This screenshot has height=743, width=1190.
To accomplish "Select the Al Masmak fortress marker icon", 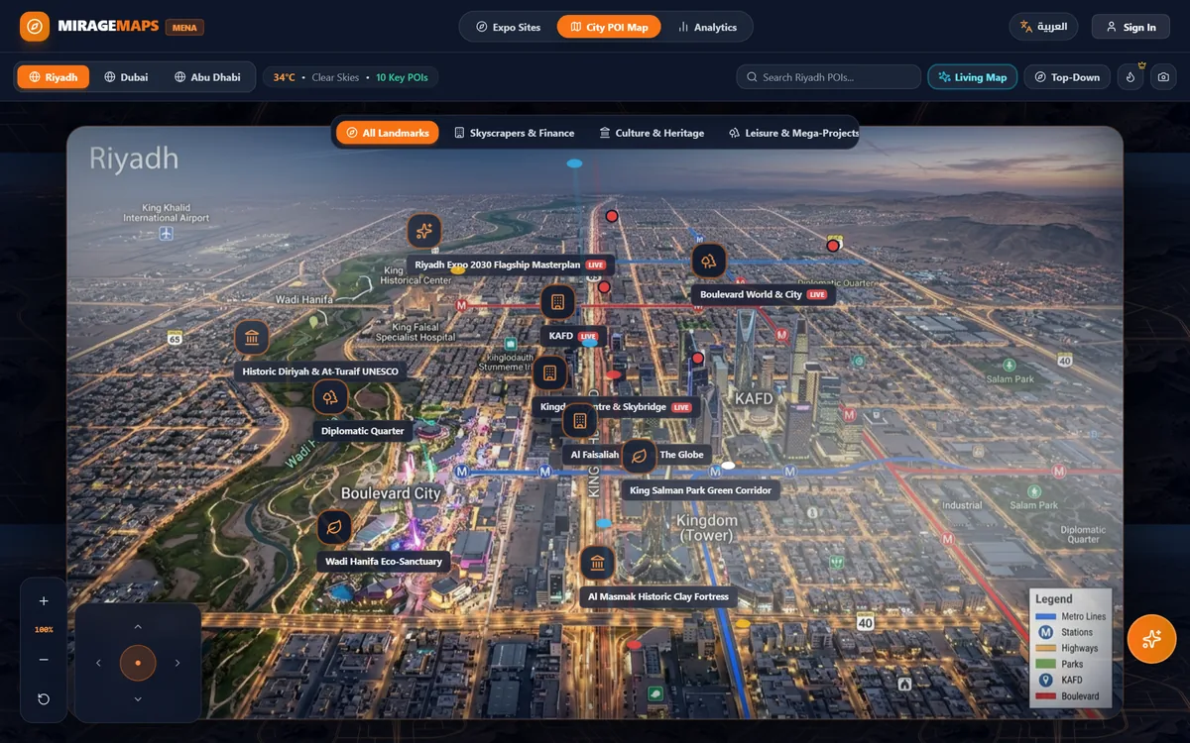I will tap(597, 563).
